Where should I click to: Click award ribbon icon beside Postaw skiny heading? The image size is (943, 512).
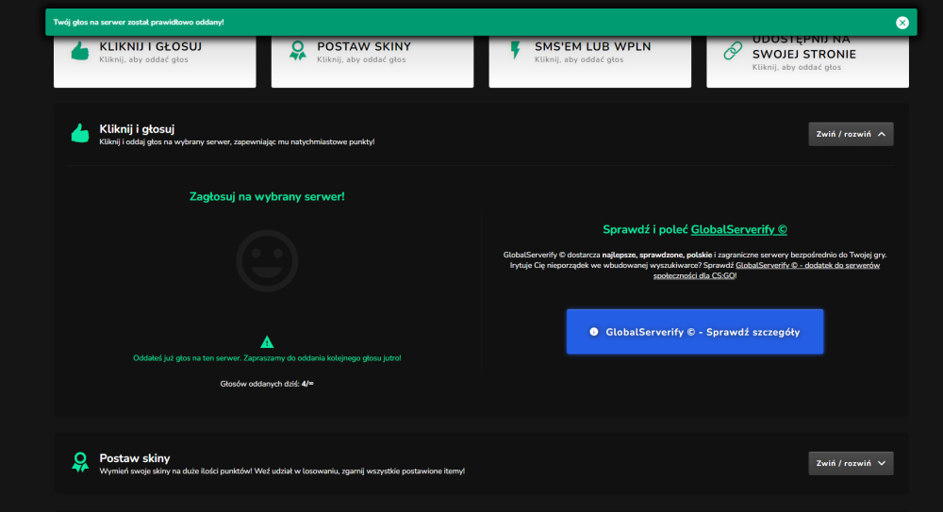coord(80,462)
